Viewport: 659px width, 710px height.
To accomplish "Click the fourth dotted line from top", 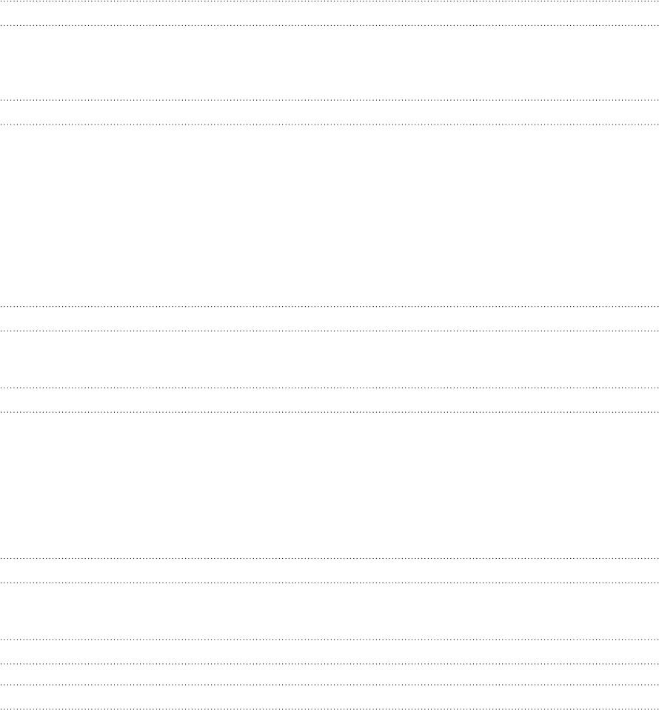I will [329, 124].
